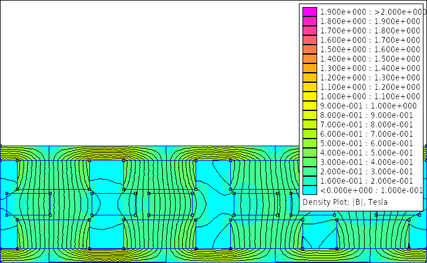The height and width of the screenshot is (263, 427).
Task: Click the swatch for 2.000e-001 : 3.000e-001
Action: pos(310,171)
